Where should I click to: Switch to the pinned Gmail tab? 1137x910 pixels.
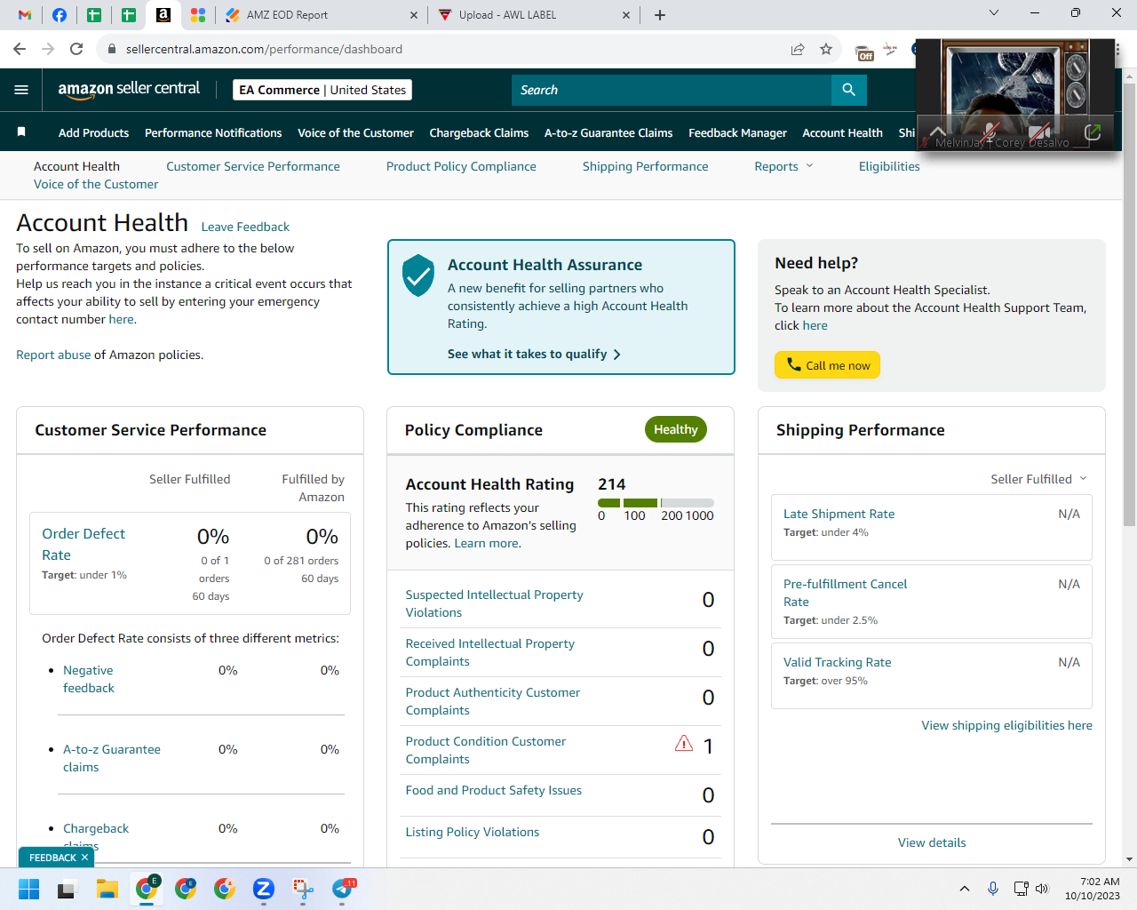point(25,15)
